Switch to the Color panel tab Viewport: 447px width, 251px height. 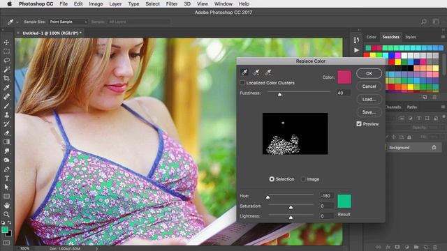(x=371, y=37)
